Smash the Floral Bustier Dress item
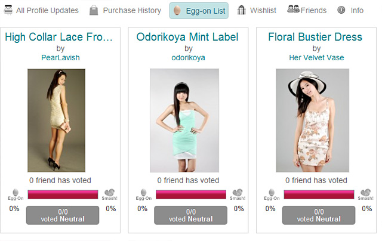This screenshot has height=241, width=382. pos(365,193)
